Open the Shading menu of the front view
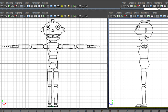Viewport: 168px width, 112px height. pos(10,13)
